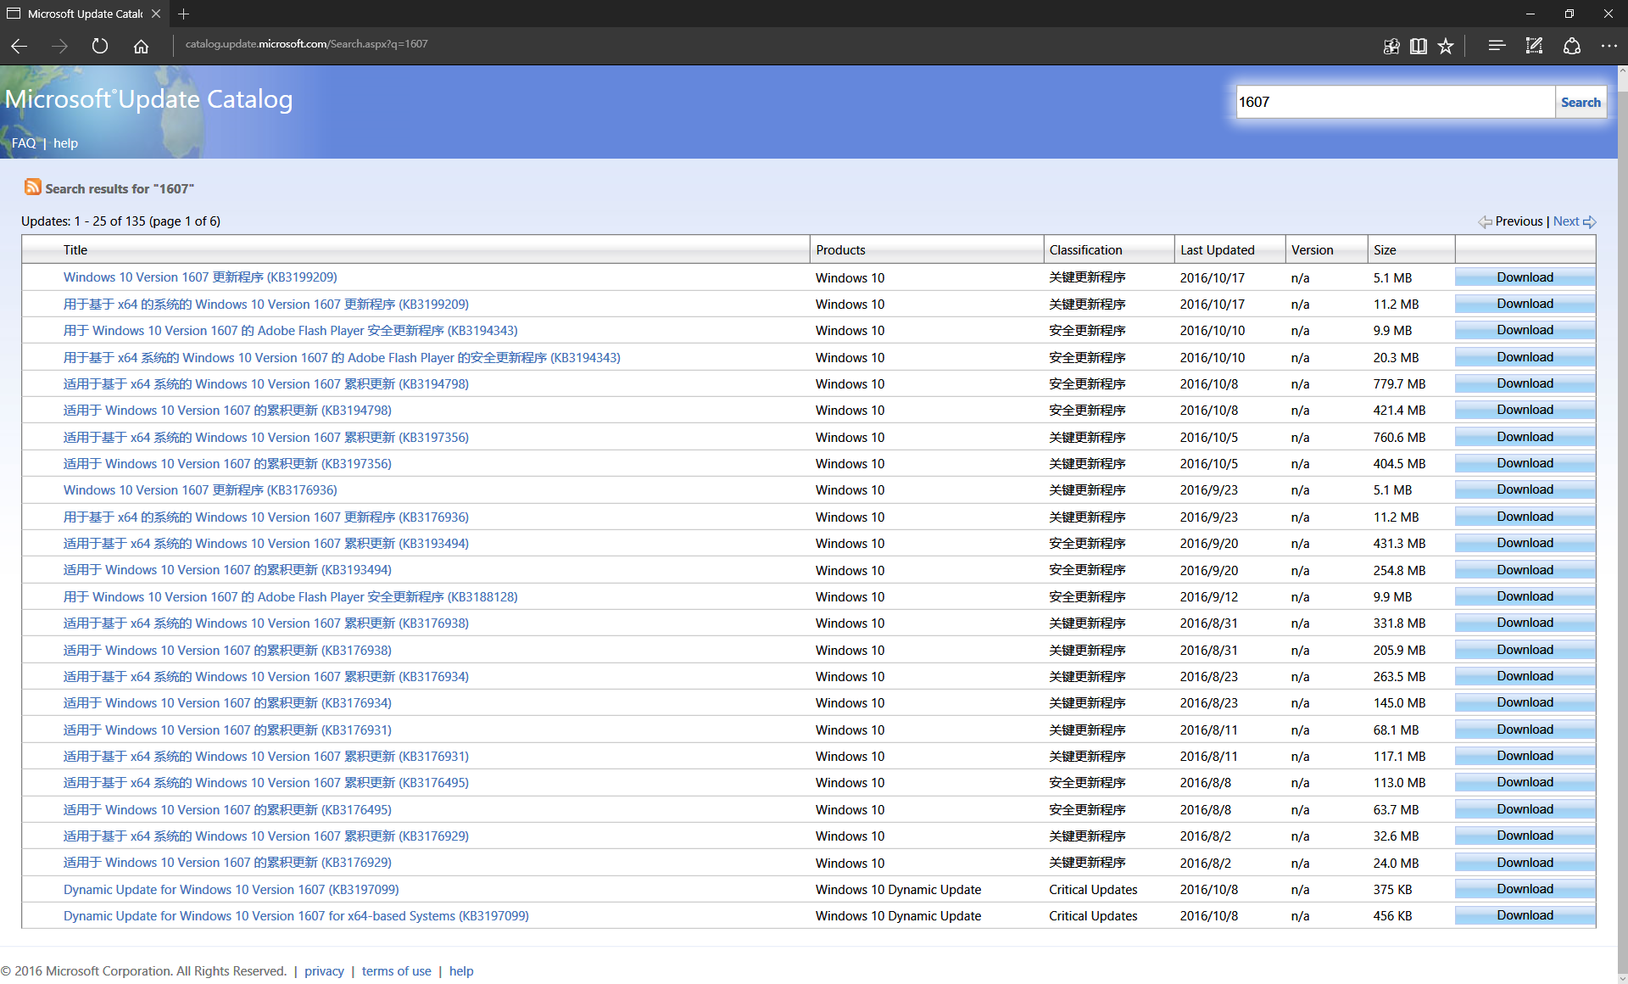Open x64 cumulative update KB3194798 link
Screen dimensions: 1628x984
tap(265, 384)
